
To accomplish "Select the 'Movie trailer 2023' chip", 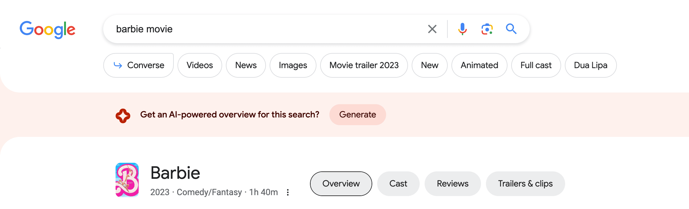I will point(364,65).
